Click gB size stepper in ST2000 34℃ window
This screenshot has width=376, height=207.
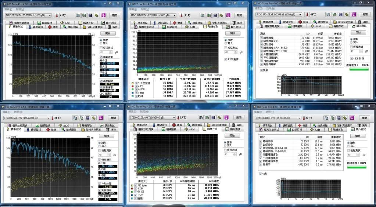click(110, 155)
